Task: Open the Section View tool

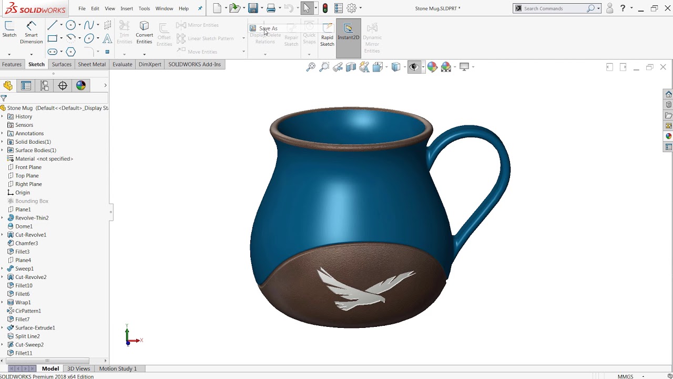Action: 351,67
